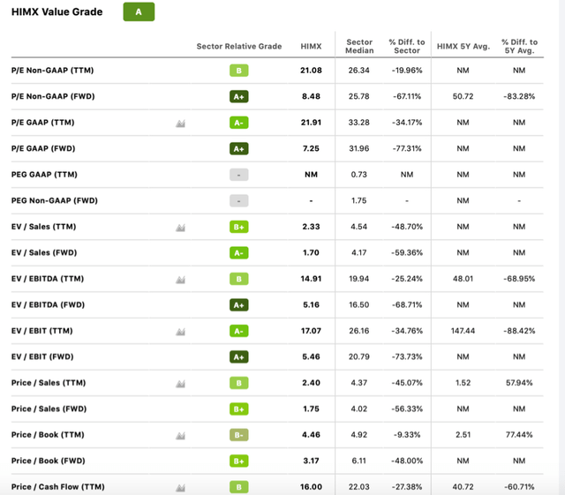
Task: Open chart icon for Price / Cash Flow (TTM)
Action: pos(180,488)
